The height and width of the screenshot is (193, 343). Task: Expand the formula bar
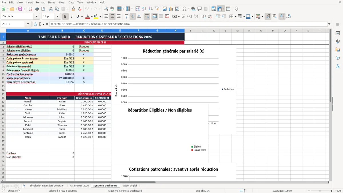[329, 24]
